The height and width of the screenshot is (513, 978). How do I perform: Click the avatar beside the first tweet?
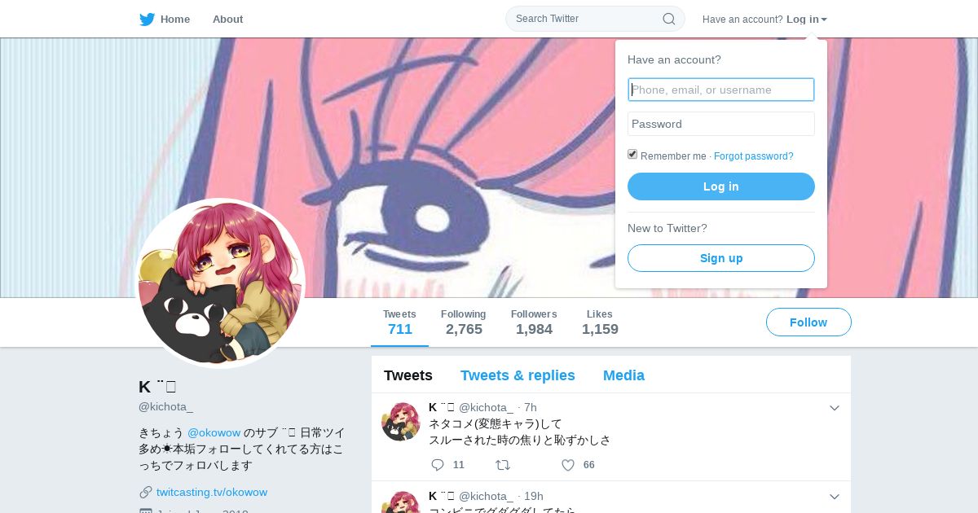[401, 421]
